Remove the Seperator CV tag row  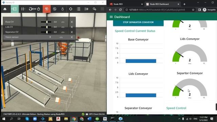click(x=72, y=32)
